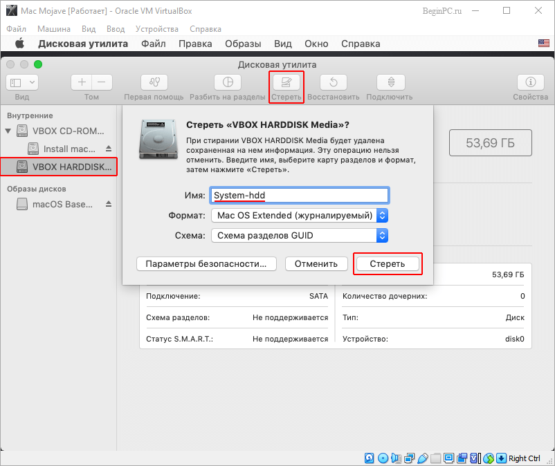Click the Подключить toolbar icon
The height and width of the screenshot is (466, 555).
(x=391, y=82)
